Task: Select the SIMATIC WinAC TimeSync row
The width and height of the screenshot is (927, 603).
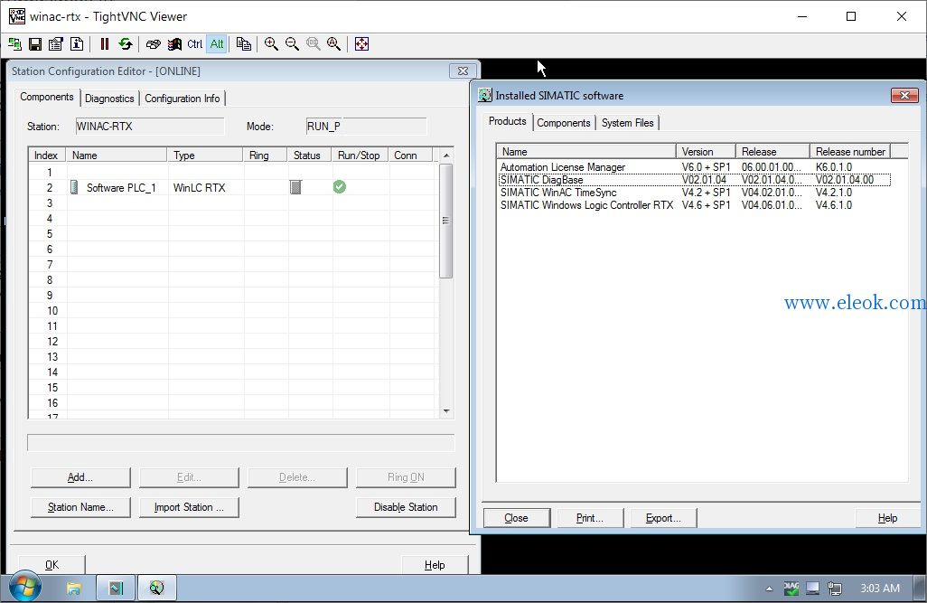Action: pos(694,193)
